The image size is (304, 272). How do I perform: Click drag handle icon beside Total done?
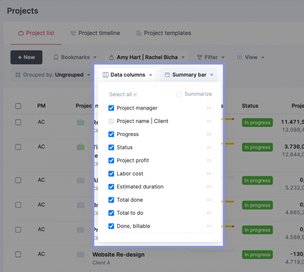click(x=209, y=200)
